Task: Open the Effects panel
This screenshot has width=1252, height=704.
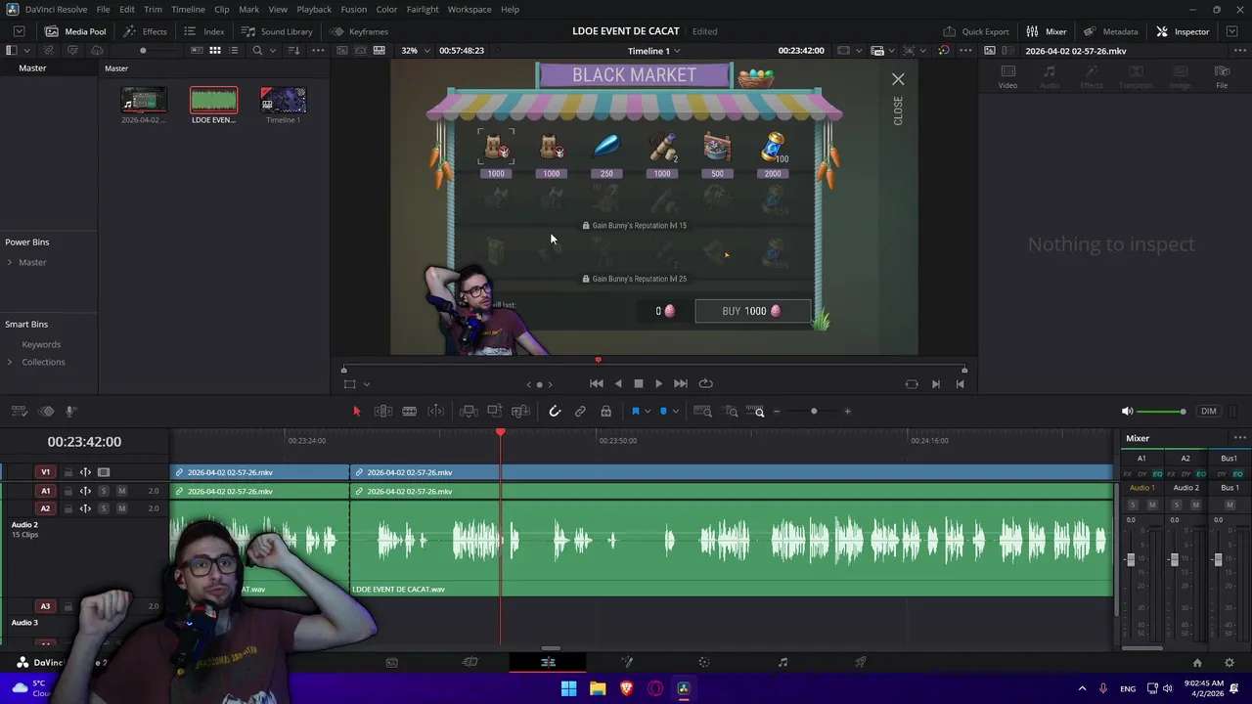Action: pos(145,31)
